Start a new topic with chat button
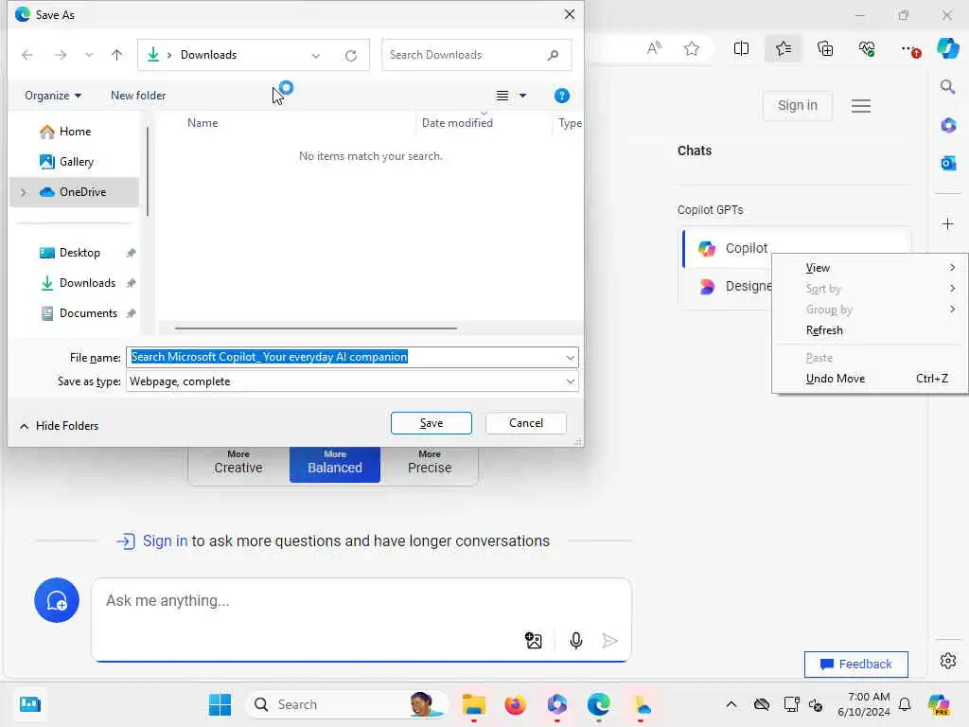This screenshot has height=727, width=969. pyautogui.click(x=57, y=600)
